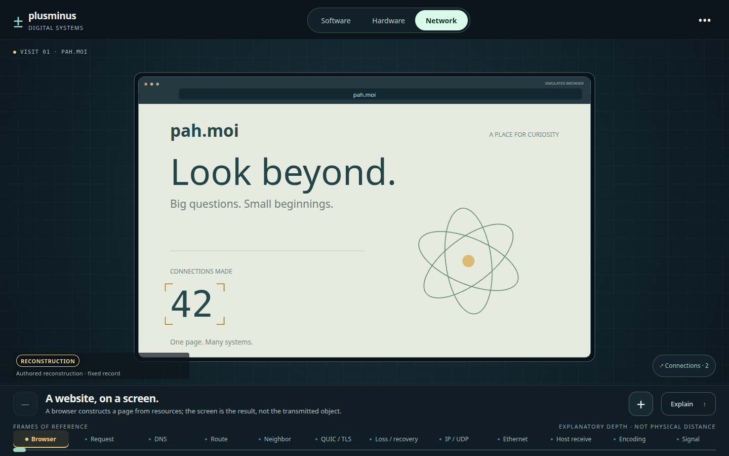The image size is (729, 456).
Task: Jump to the Loss / recovery frame
Action: coord(394,439)
